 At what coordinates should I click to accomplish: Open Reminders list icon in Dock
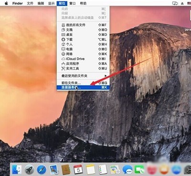[103, 169]
